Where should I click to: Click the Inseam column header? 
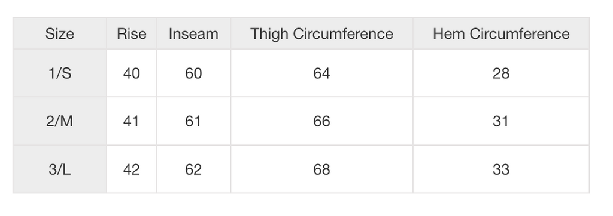pyautogui.click(x=193, y=34)
